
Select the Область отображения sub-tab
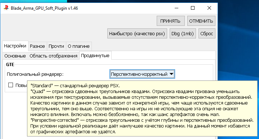(x=53, y=56)
